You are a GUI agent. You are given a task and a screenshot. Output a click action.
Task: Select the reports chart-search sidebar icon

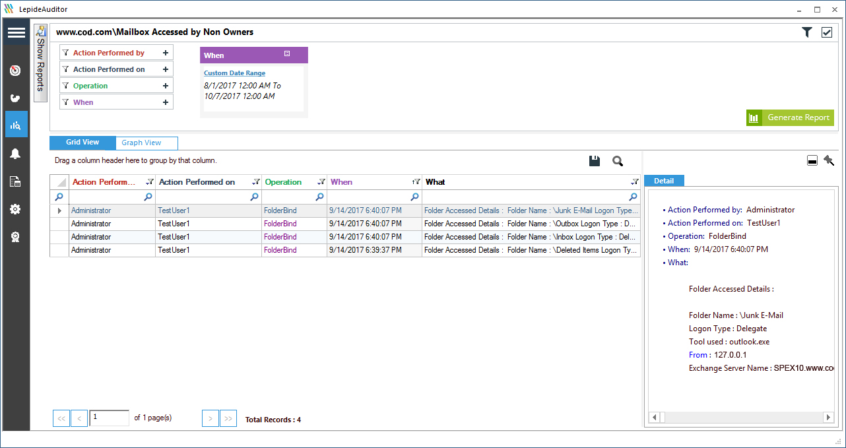pos(16,125)
